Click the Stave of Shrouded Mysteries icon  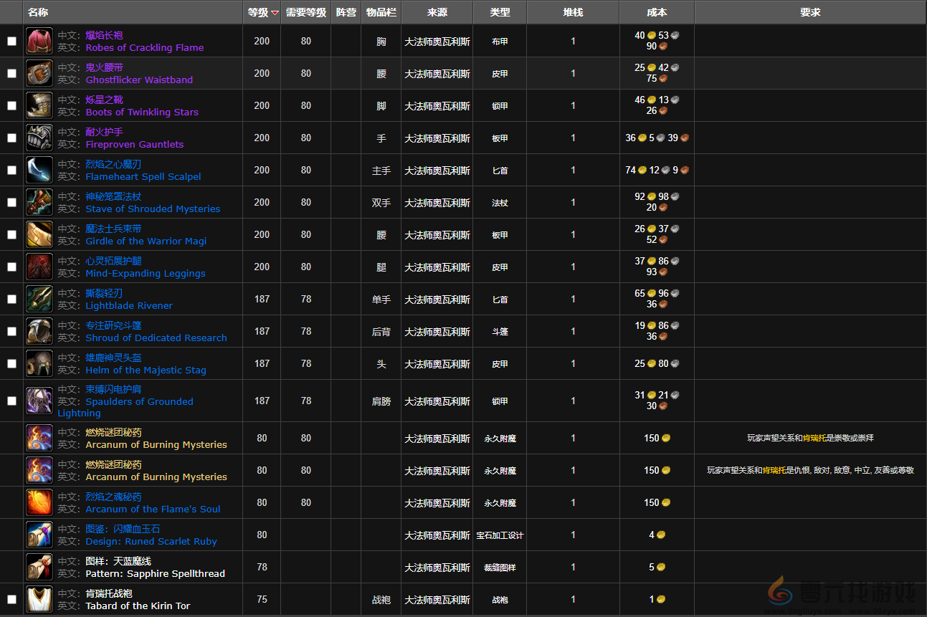39,202
